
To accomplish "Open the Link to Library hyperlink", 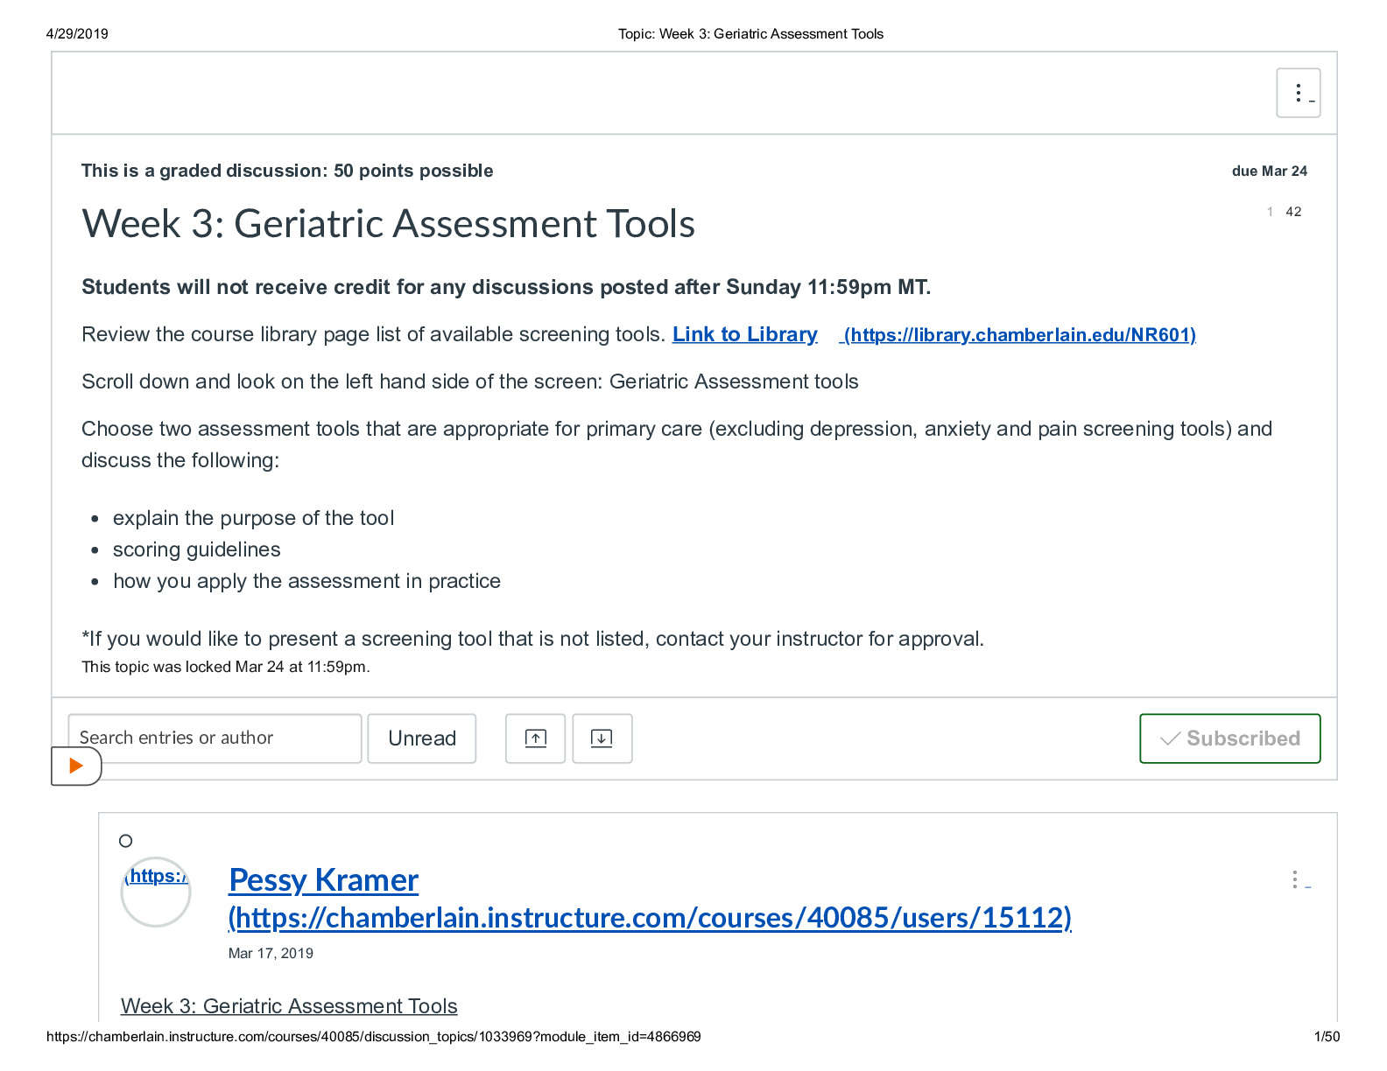I will [x=744, y=334].
